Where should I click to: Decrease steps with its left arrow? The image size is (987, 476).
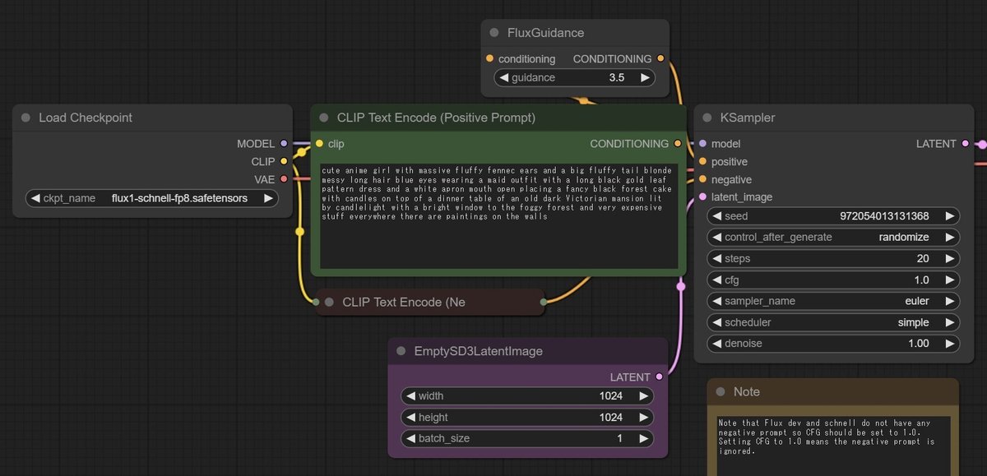(x=716, y=258)
